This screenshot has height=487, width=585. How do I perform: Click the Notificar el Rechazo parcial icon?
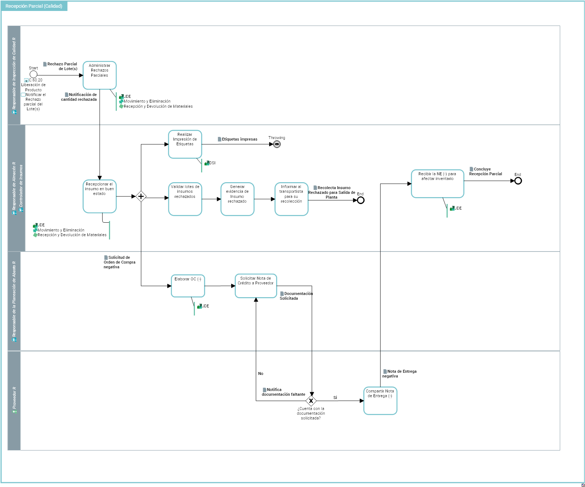pyautogui.click(x=23, y=95)
